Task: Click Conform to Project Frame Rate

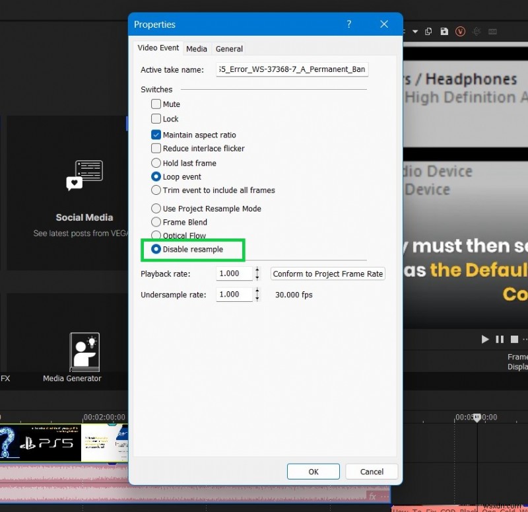Action: (327, 274)
